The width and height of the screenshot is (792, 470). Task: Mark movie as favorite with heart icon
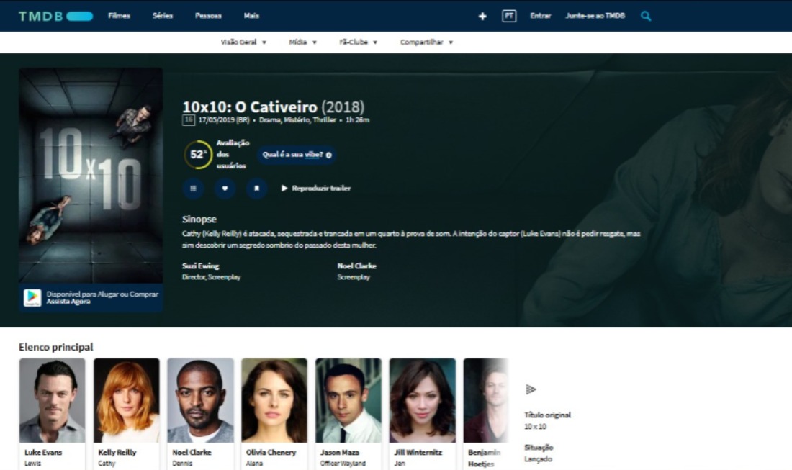[x=225, y=189]
